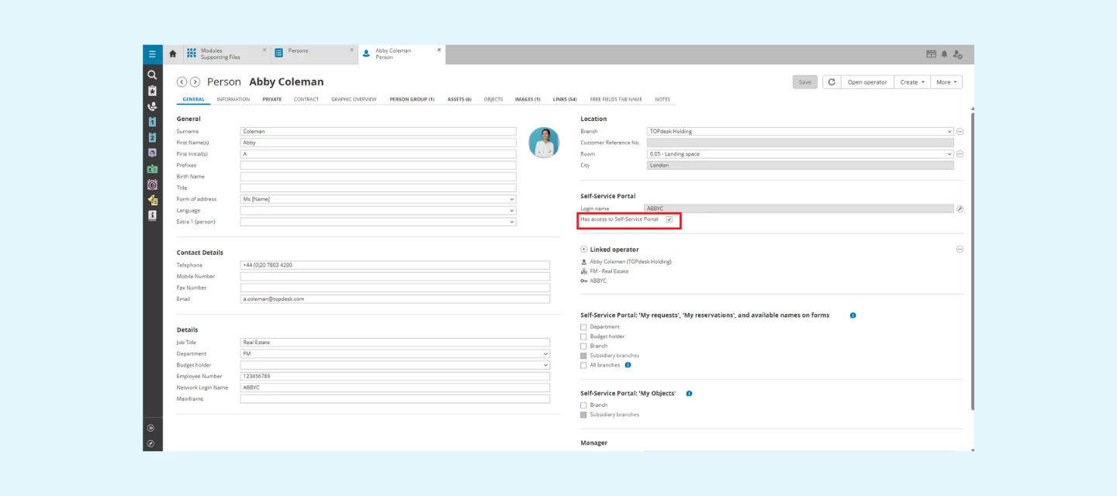This screenshot has height=496, width=1117.
Task: Click the Telephone input field
Action: coord(395,265)
